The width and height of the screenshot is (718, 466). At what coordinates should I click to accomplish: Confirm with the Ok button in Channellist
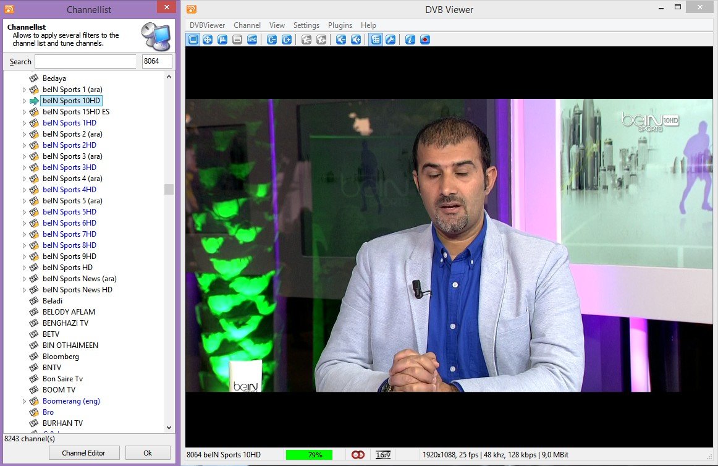(x=148, y=452)
